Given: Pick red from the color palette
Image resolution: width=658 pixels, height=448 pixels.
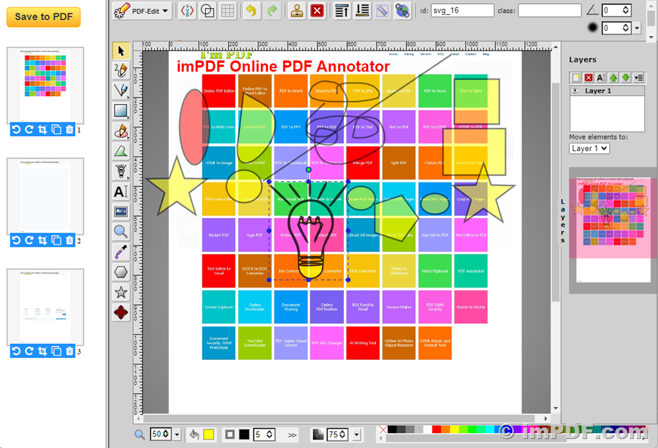Looking at the screenshot, I should [x=436, y=429].
